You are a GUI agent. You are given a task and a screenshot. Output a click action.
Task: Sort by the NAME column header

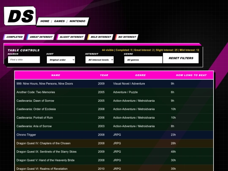click(56, 75)
